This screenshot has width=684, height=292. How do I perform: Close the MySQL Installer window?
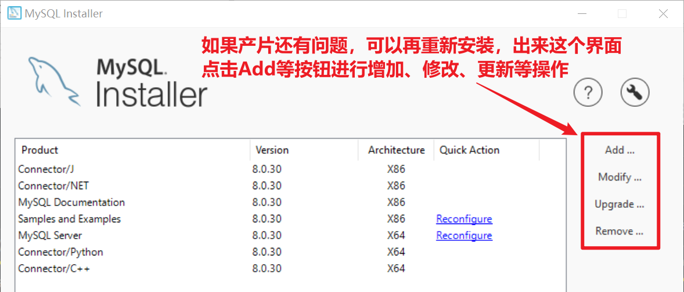pos(663,14)
